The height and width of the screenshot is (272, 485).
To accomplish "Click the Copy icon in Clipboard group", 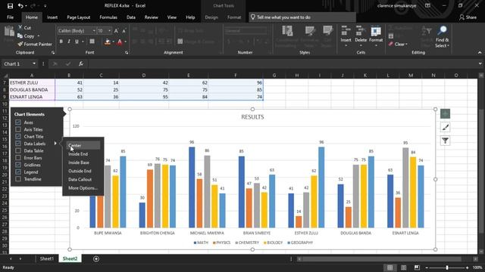I will pyautogui.click(x=20, y=36).
